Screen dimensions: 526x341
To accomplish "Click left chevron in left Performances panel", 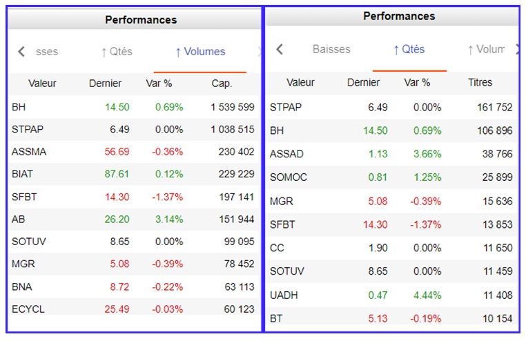I will [21, 52].
